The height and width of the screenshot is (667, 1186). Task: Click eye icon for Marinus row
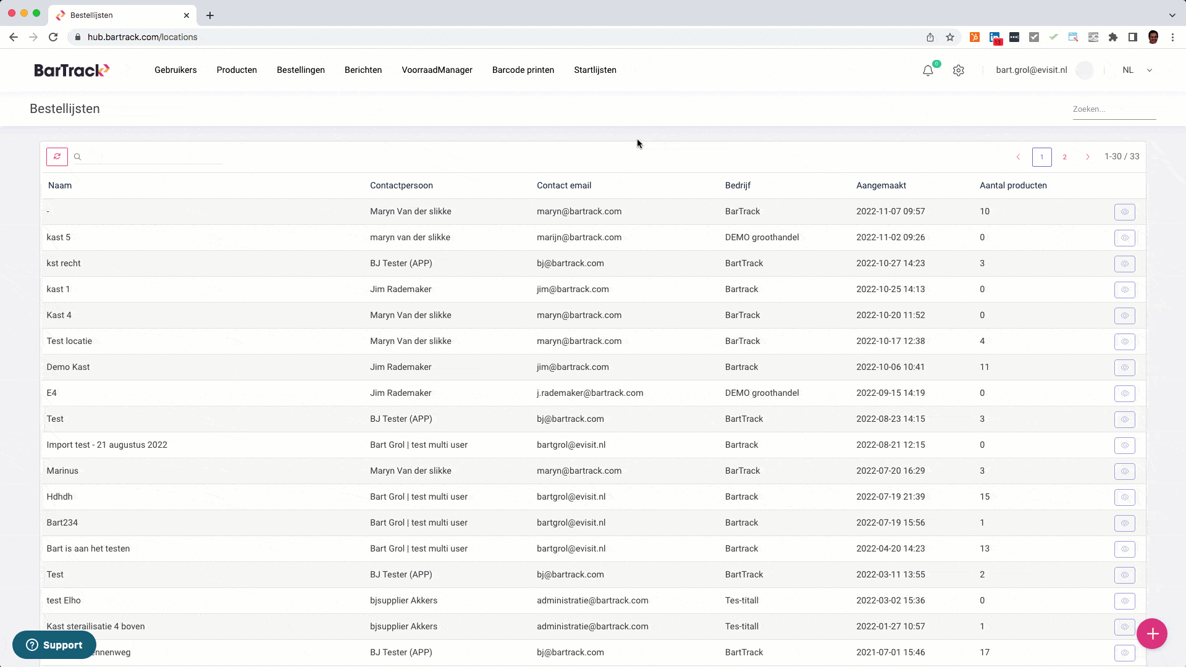(x=1124, y=471)
